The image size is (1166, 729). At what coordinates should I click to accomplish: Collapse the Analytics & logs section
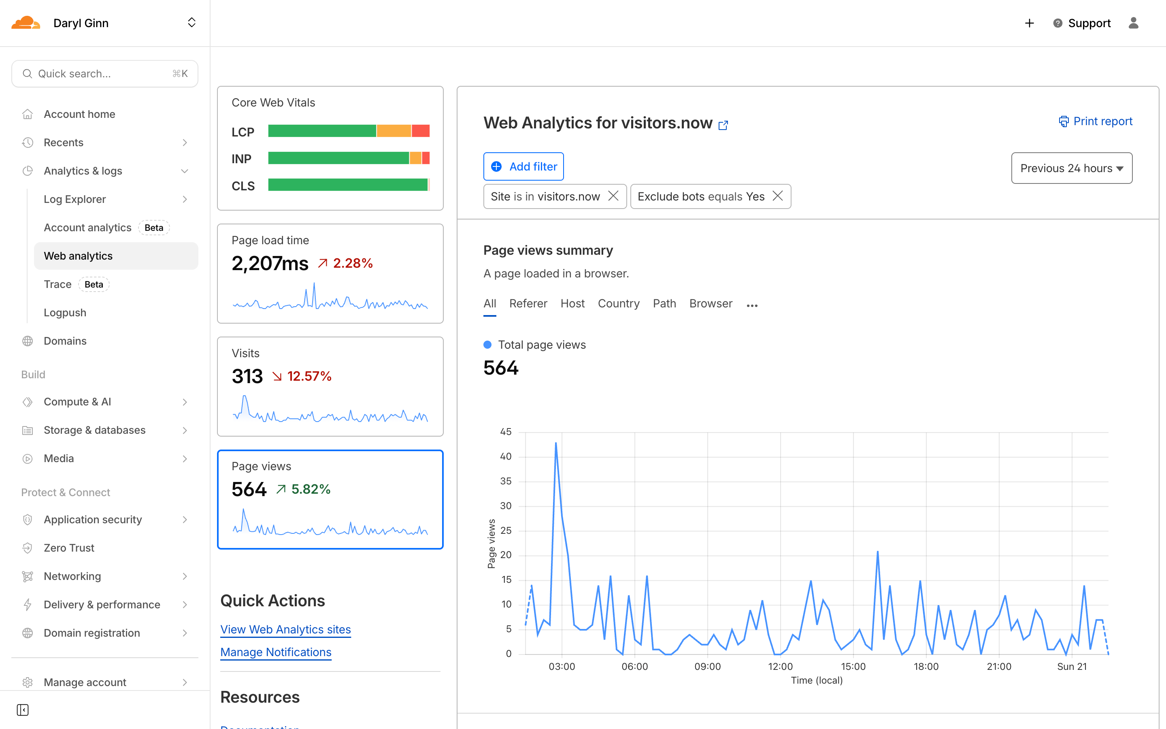185,171
